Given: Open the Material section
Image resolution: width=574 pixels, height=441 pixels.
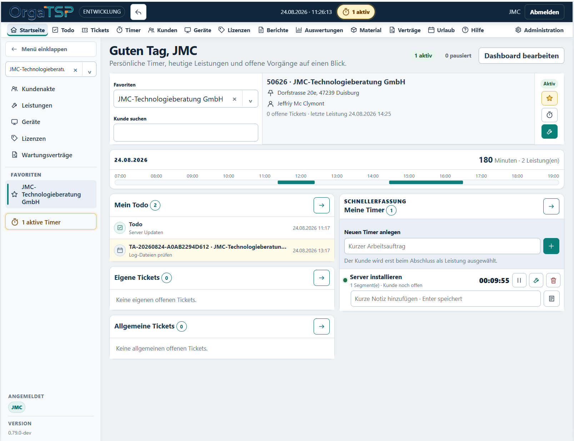Looking at the screenshot, I should [x=366, y=30].
